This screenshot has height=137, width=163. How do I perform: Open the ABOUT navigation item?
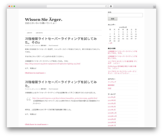tap(29, 33)
